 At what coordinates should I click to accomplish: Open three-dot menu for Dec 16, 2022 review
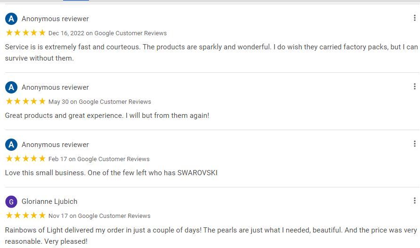coord(414,18)
